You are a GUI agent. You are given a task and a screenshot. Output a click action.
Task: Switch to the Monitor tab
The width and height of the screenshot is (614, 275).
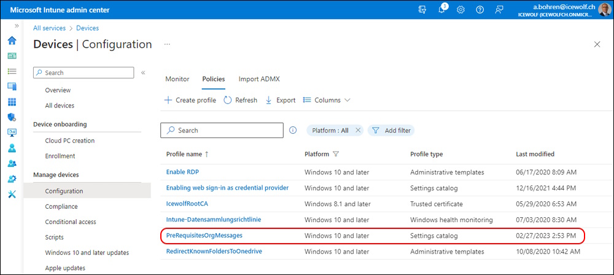(x=177, y=79)
